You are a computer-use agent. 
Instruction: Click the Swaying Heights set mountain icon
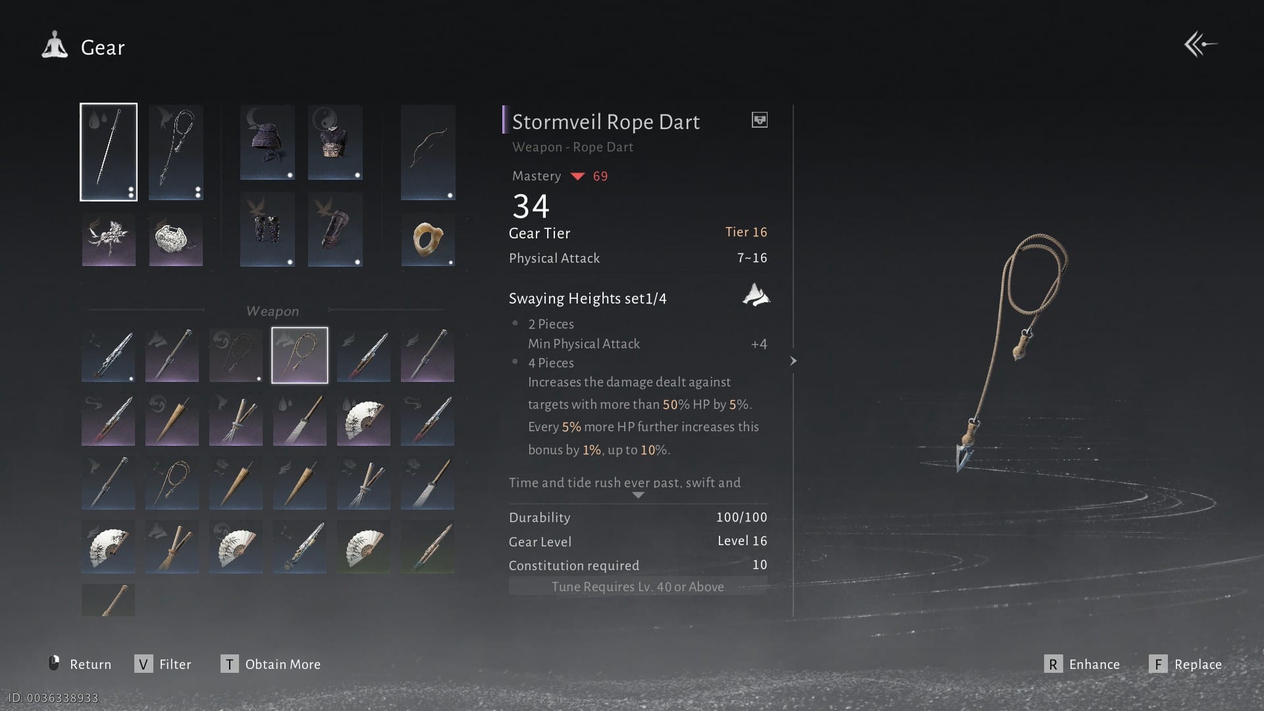[x=756, y=295]
